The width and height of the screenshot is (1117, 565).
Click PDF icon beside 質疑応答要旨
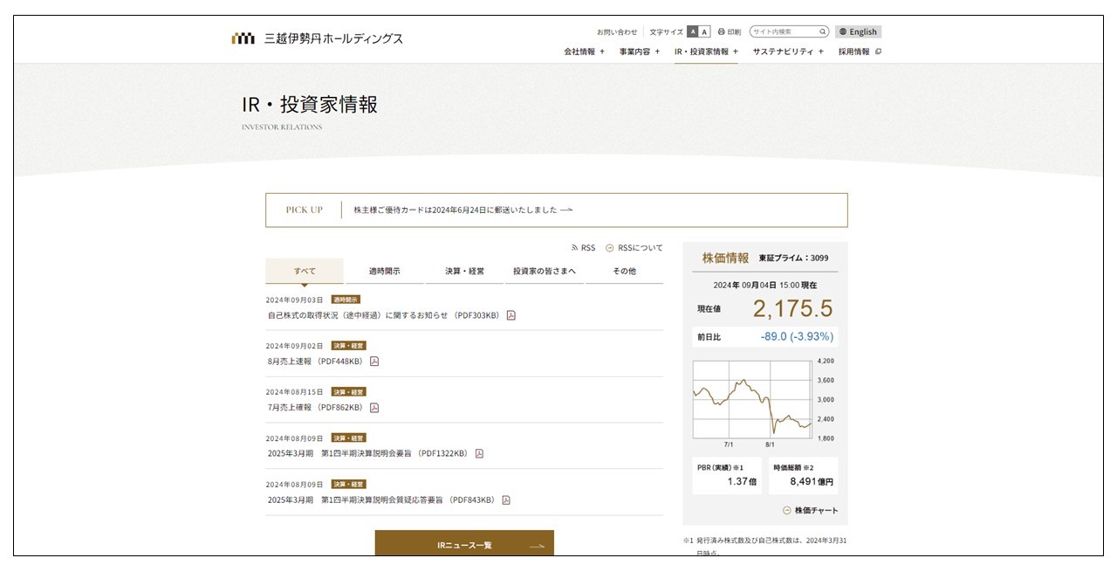[x=506, y=500]
